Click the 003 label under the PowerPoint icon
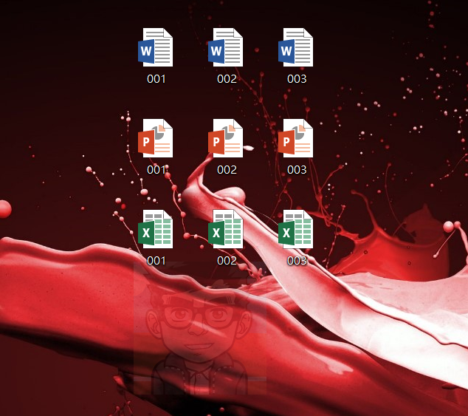 (297, 170)
